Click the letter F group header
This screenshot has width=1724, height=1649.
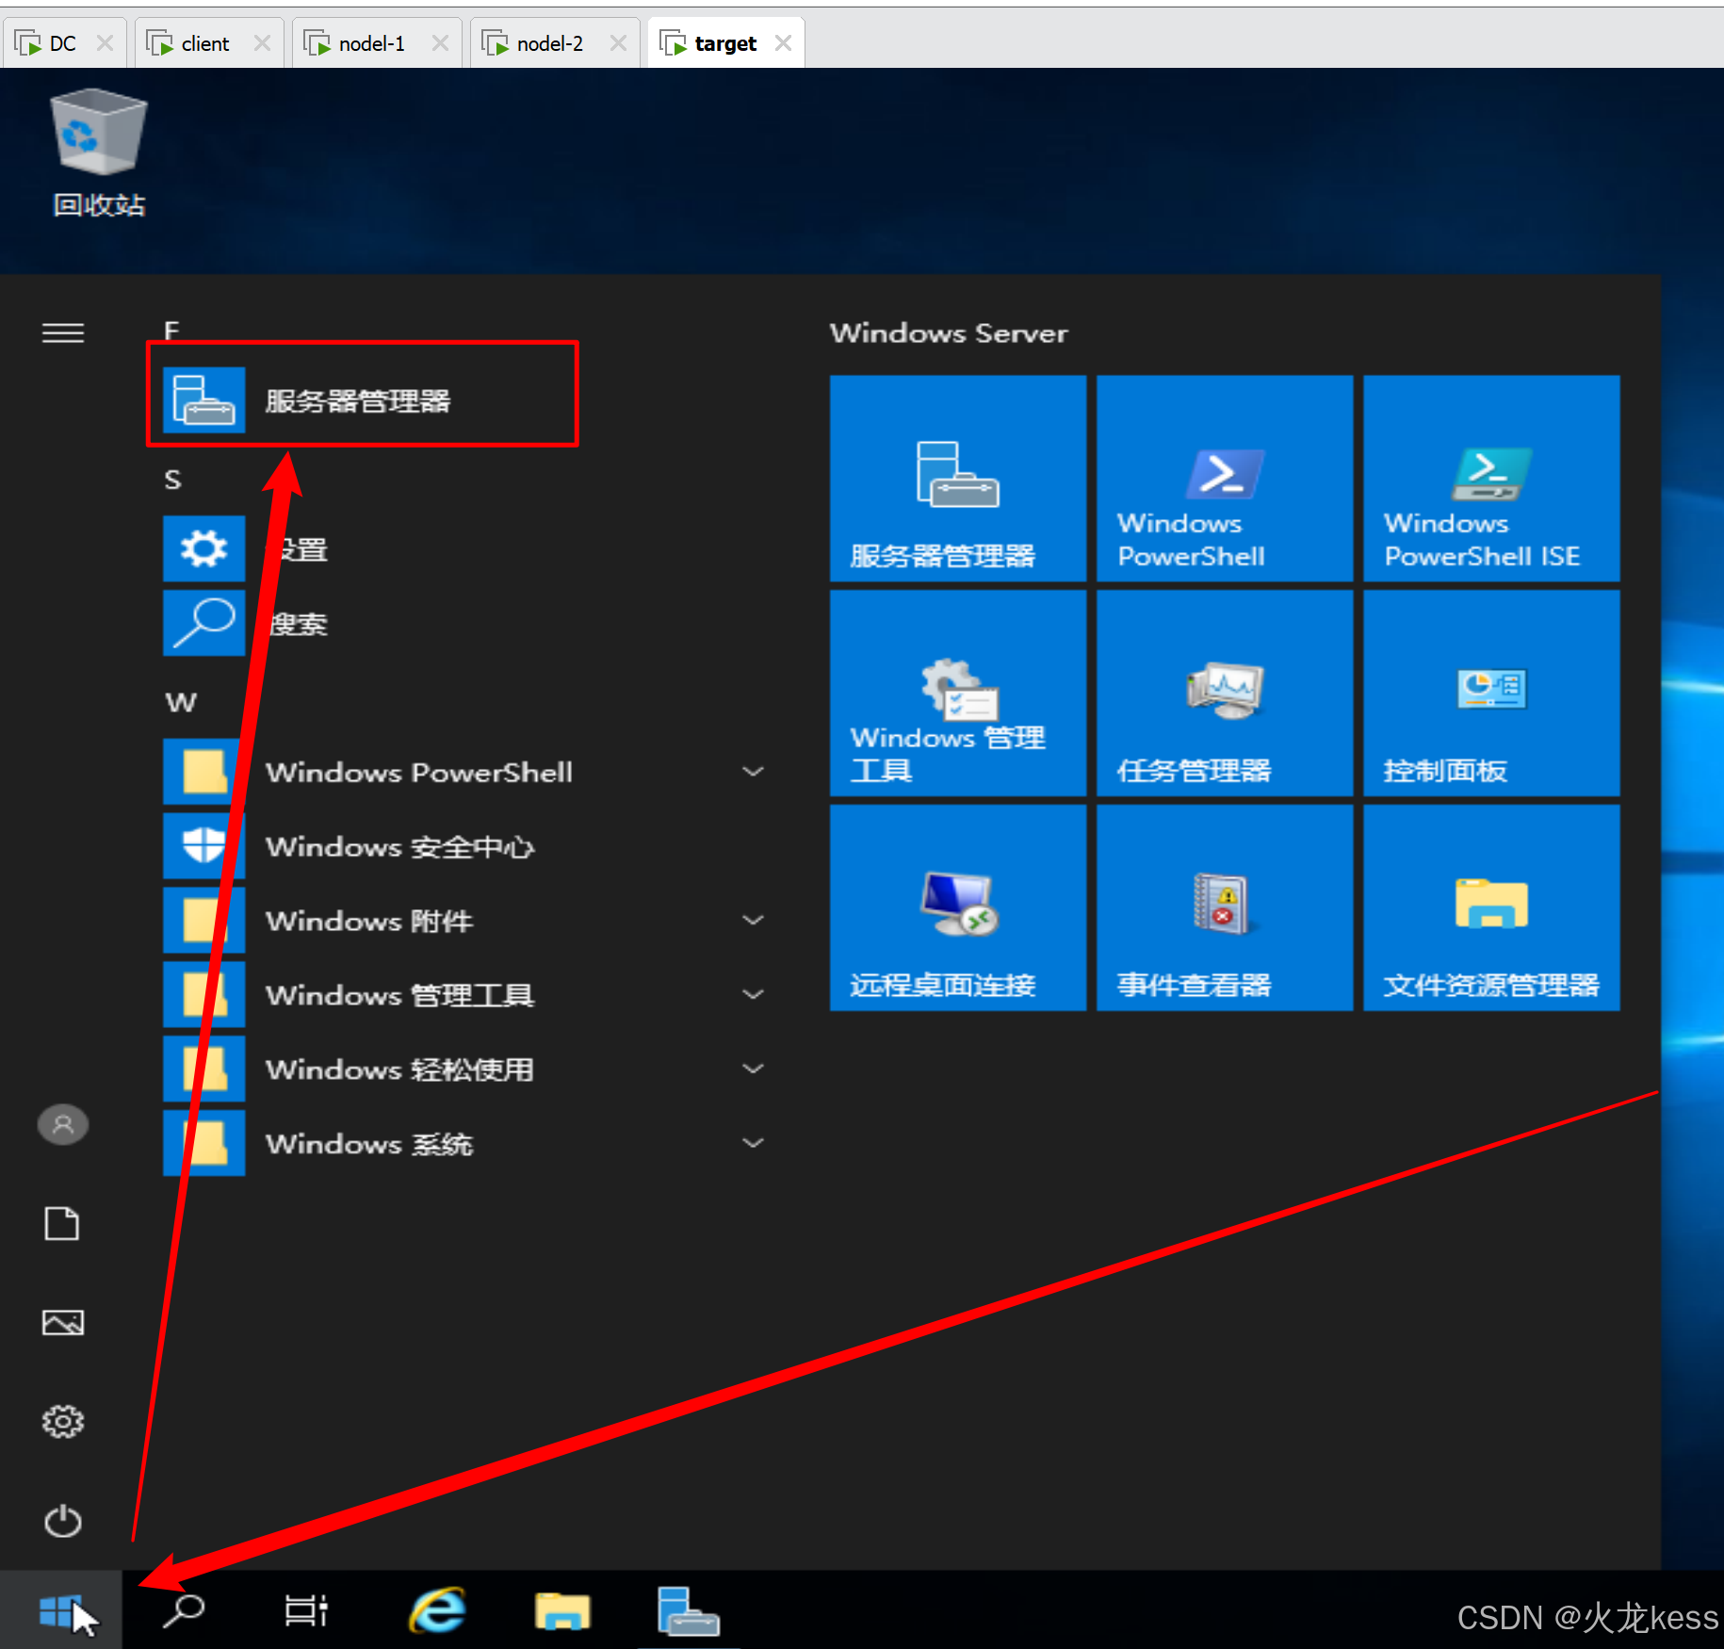click(x=171, y=331)
